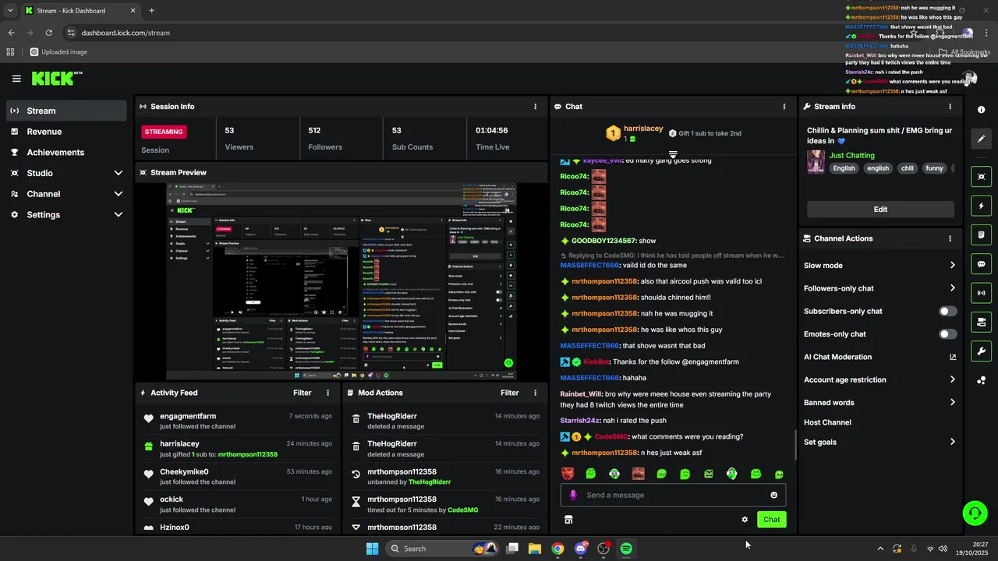998x561 pixels.
Task: Open the hamburger menu beside Kick logo
Action: coord(16,79)
